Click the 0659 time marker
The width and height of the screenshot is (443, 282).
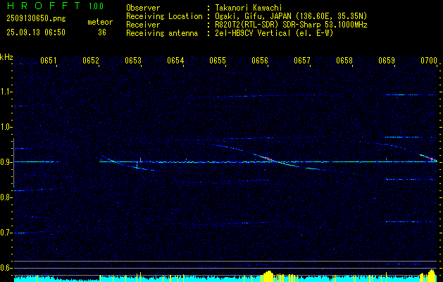[387, 60]
